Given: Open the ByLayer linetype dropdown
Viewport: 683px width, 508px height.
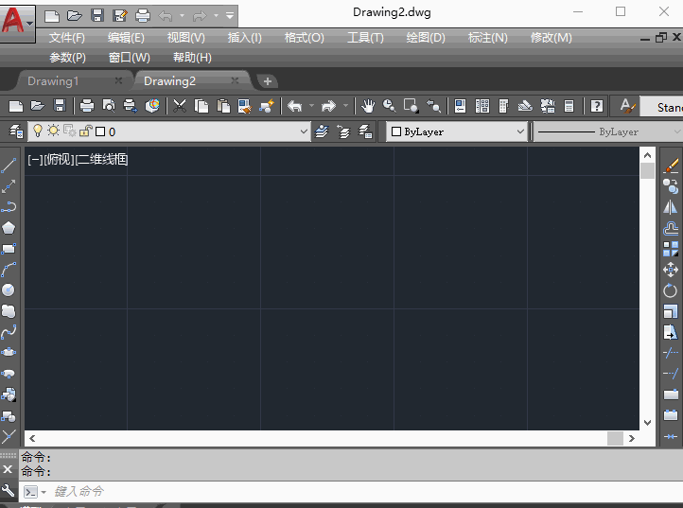Looking at the screenshot, I should 674,132.
